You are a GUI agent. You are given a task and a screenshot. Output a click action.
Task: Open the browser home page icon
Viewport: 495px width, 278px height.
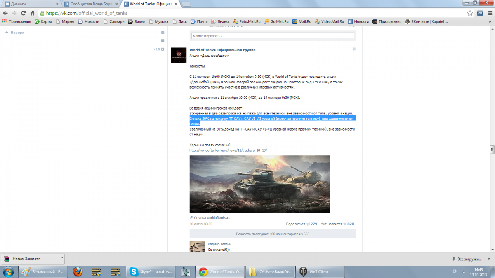point(32,13)
